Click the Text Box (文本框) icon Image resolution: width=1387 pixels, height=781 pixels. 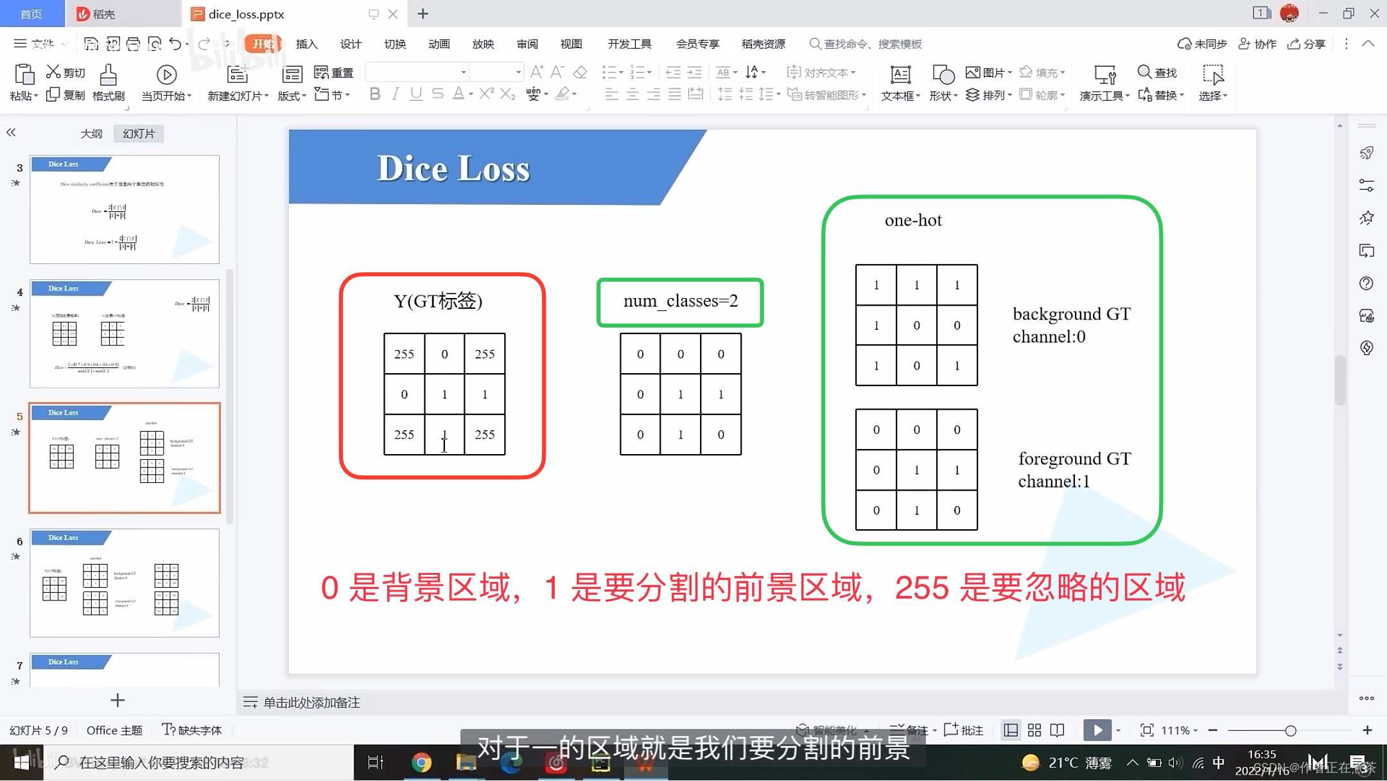900,76
